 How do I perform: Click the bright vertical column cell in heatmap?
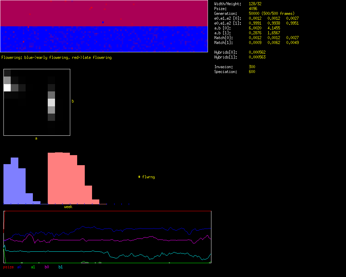[52, 102]
